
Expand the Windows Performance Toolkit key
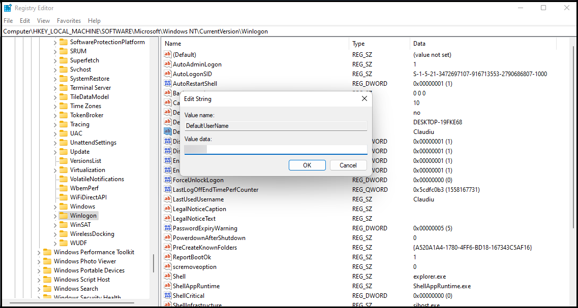coord(39,252)
